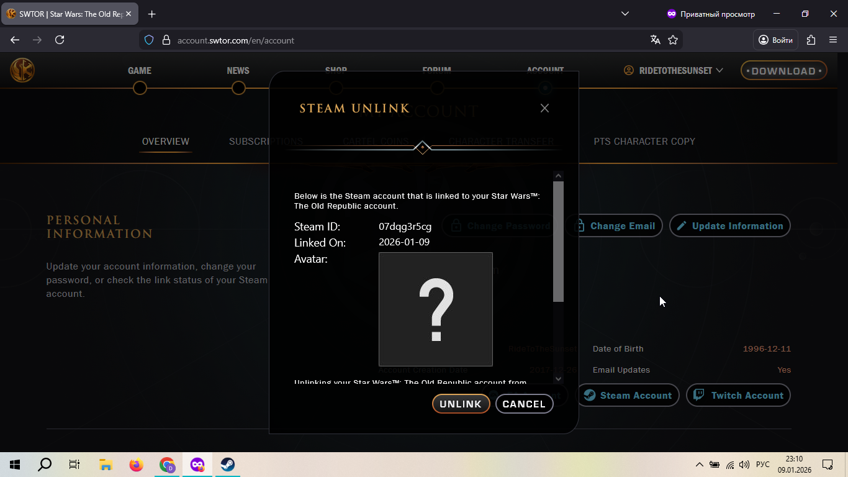Switch to the PTS CHARACTER COPY tab
The width and height of the screenshot is (848, 477).
point(644,142)
